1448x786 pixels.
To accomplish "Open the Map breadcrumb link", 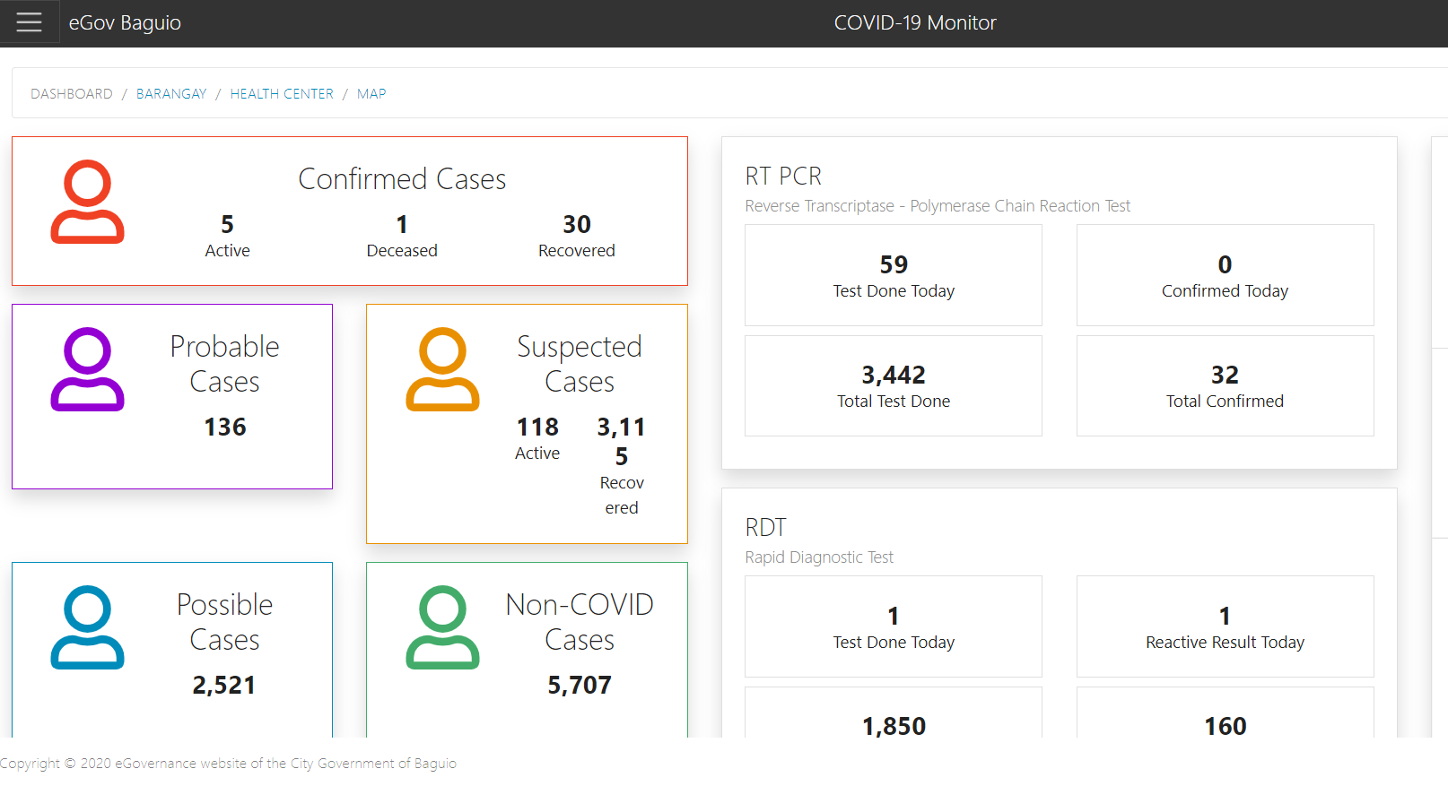I will coord(371,94).
